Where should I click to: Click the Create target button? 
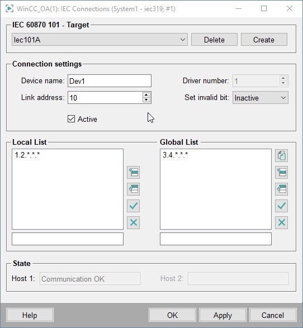coord(264,40)
